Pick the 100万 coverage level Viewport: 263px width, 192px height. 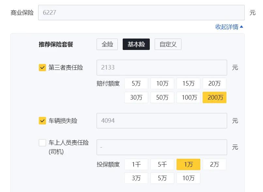188,97
